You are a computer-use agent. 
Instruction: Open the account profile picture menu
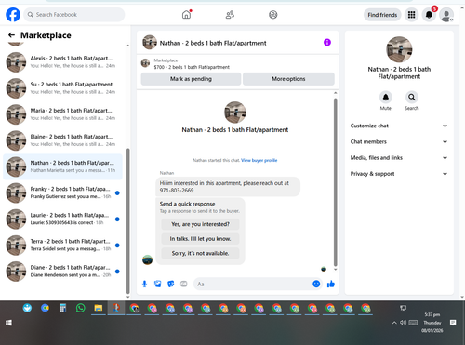coord(446,15)
